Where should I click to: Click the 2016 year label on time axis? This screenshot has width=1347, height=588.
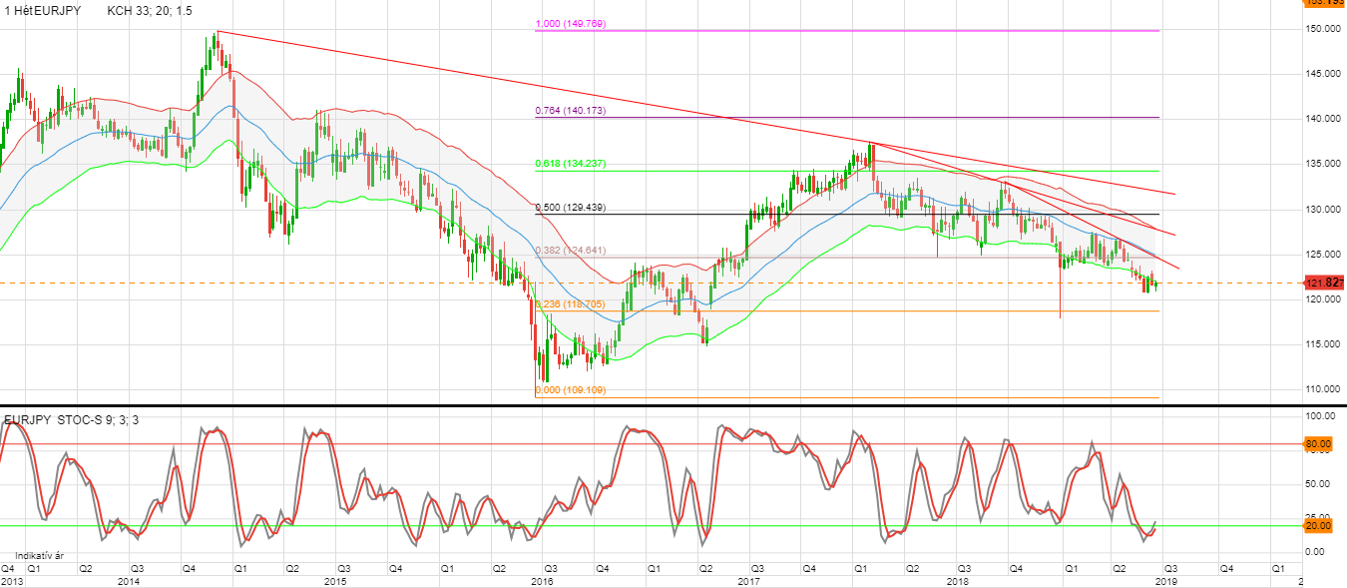542,580
